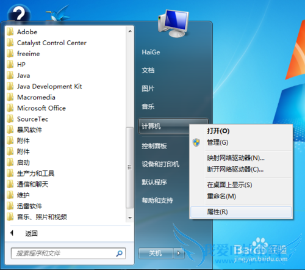Open 控制面板 in the Start menu
This screenshot has height=270, width=305.
[x=154, y=146]
